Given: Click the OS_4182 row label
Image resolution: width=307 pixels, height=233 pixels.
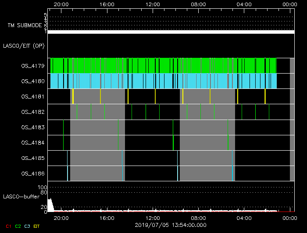Looking at the screenshot, I should point(33,112).
